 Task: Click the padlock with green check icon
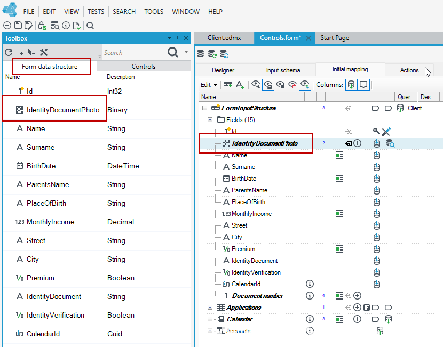point(42,26)
